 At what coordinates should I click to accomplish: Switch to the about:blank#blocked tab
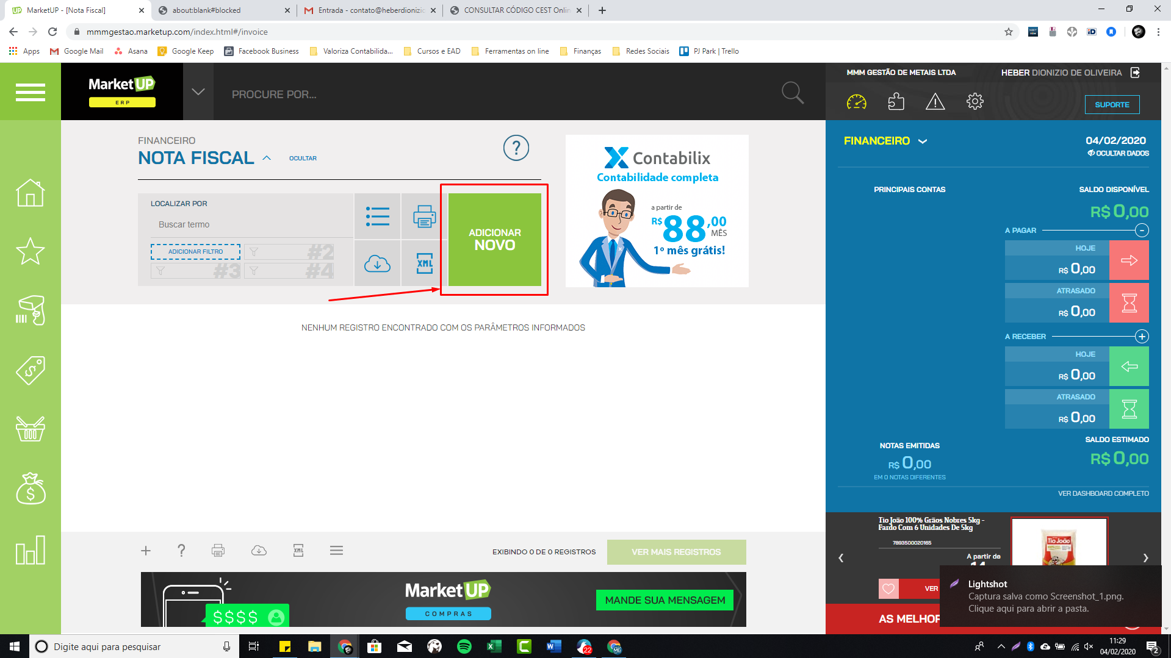[223, 10]
